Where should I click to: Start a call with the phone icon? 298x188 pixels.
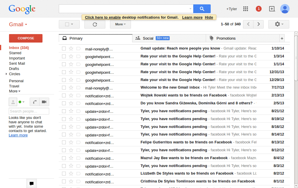34,102
